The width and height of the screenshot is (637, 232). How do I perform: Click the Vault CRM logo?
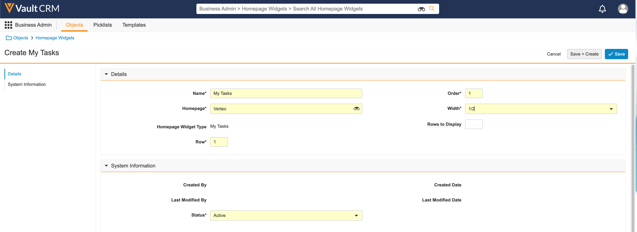click(32, 8)
